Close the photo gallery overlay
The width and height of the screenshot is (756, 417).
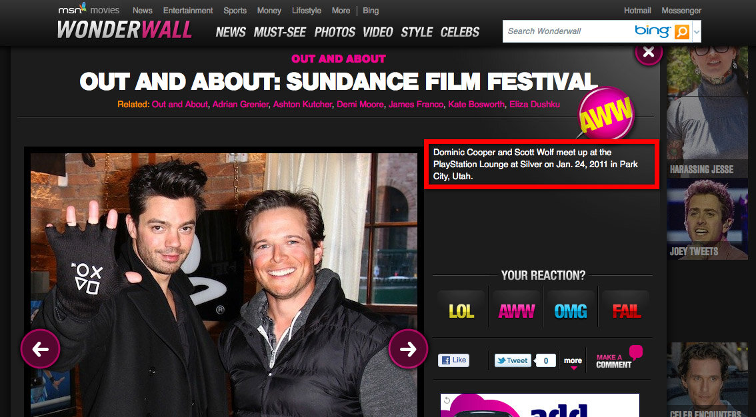(x=649, y=52)
